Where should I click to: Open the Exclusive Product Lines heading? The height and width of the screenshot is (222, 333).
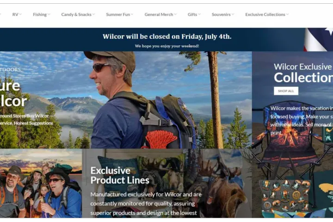pyautogui.click(x=120, y=175)
